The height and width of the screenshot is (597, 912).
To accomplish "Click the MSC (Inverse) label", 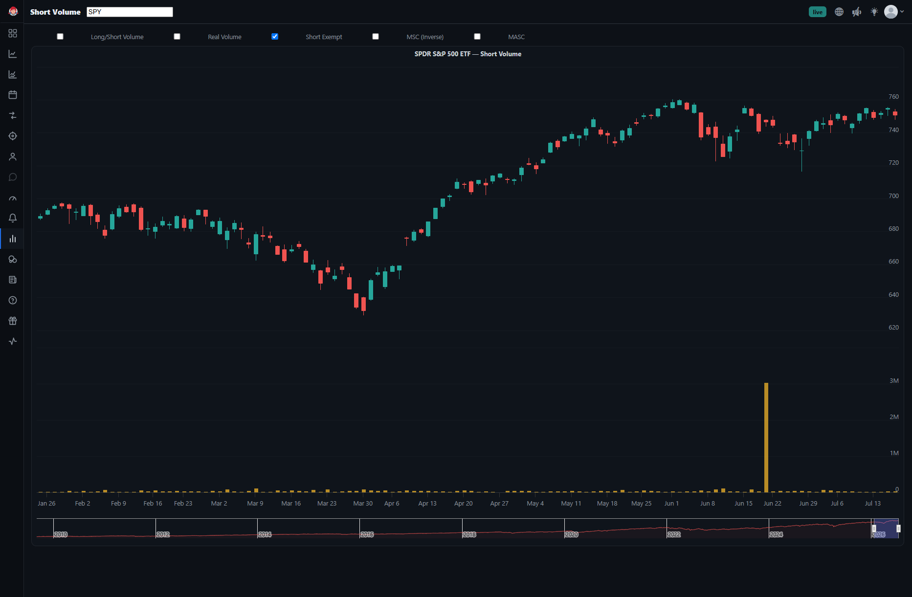I will (425, 37).
